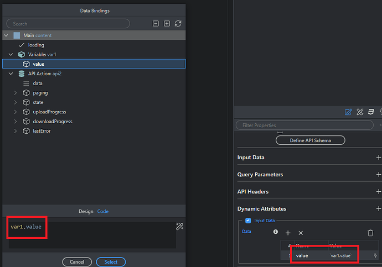This screenshot has width=382, height=267.
Task: Expand the paging tree node
Action: tap(16, 93)
